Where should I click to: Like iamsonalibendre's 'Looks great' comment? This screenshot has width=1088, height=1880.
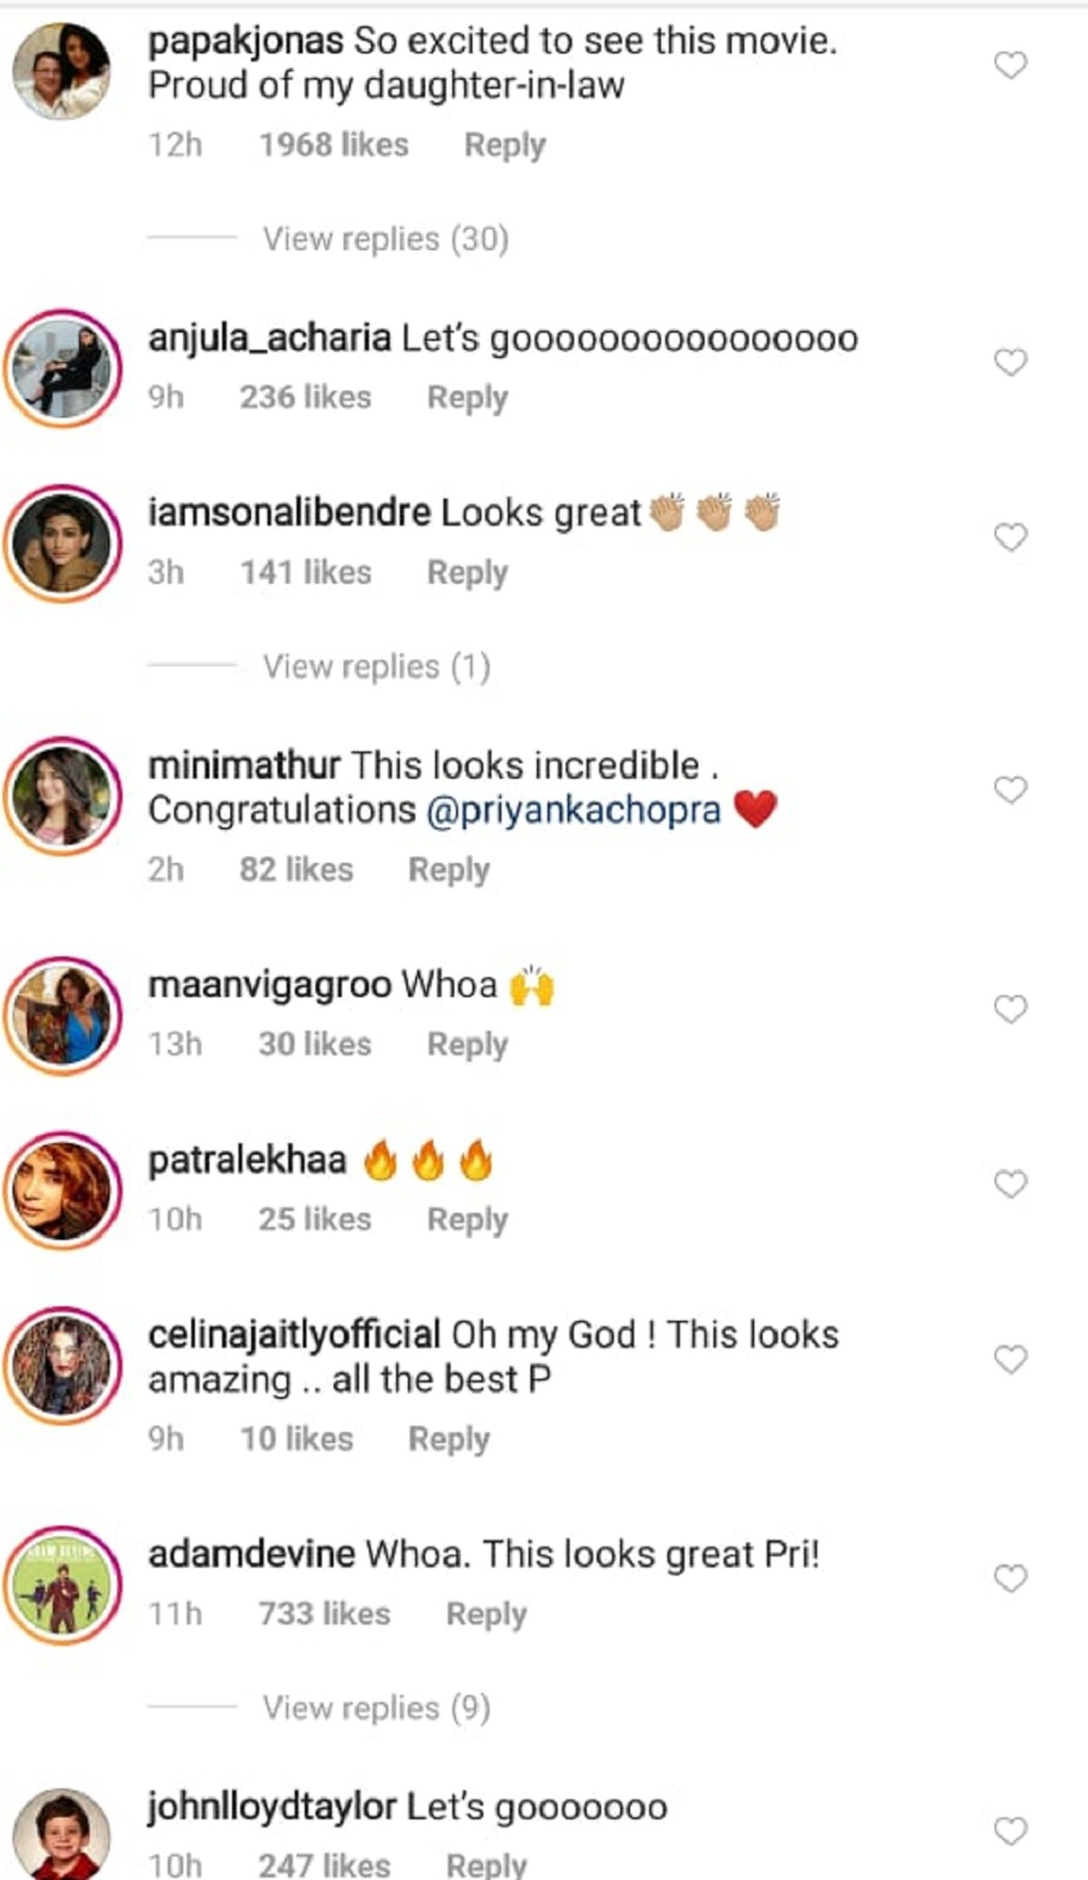pos(1010,538)
